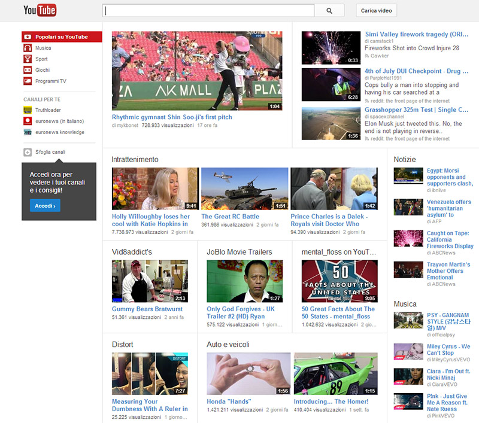The image size is (479, 423).
Task: Select Popolari su YouTube in sidebar
Action: pos(62,37)
